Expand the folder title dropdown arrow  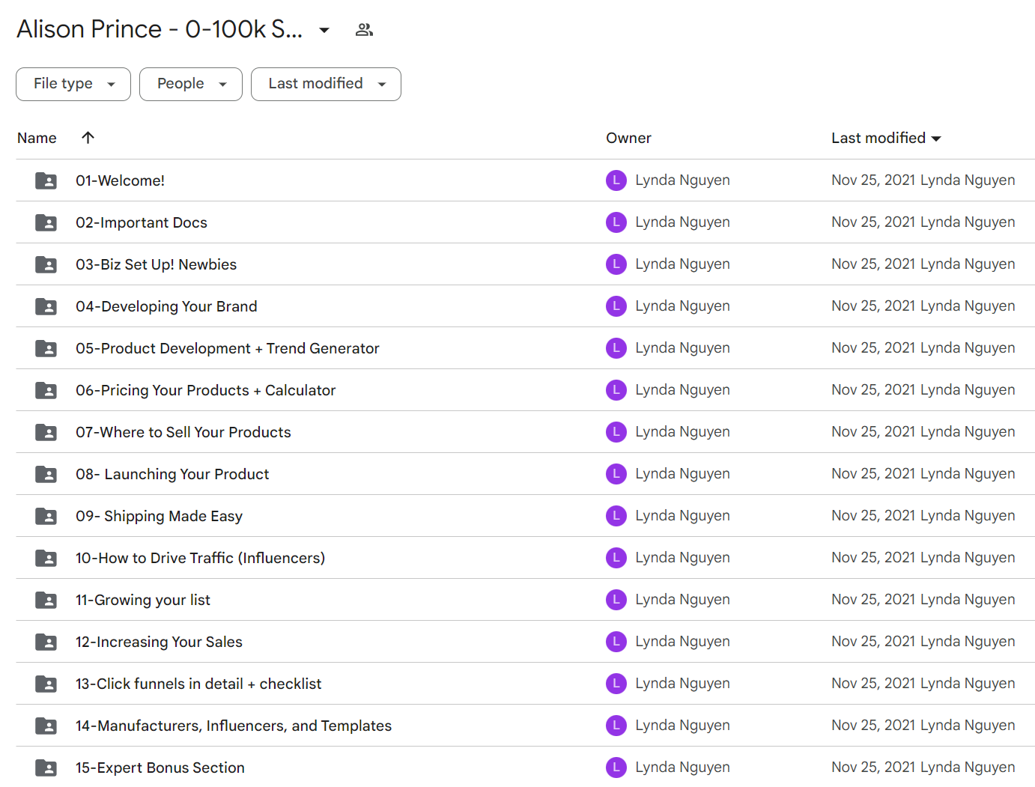324,30
